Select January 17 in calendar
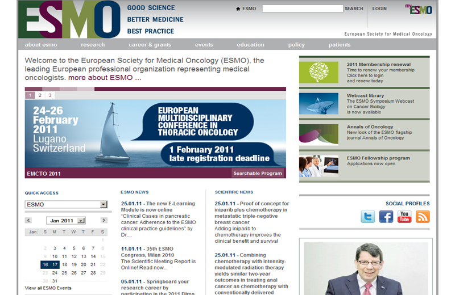 tap(55, 264)
